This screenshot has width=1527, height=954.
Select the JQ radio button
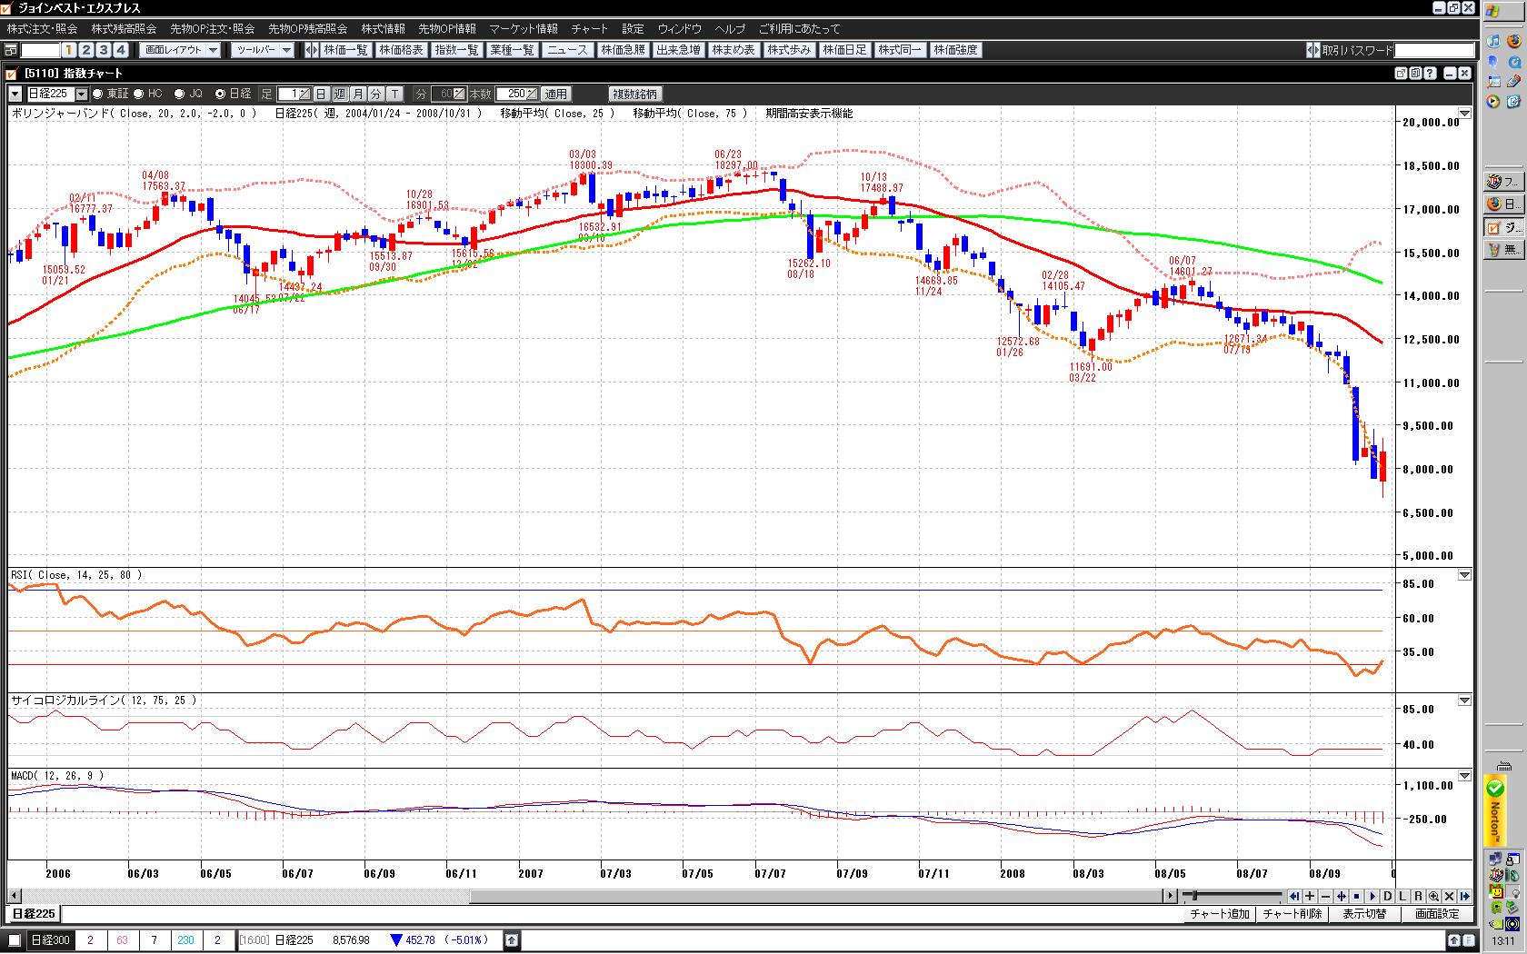(179, 94)
